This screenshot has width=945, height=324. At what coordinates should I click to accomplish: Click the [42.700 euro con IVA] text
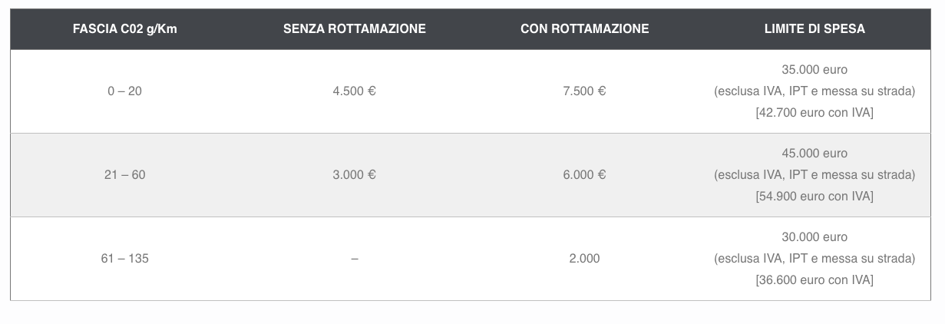point(814,113)
